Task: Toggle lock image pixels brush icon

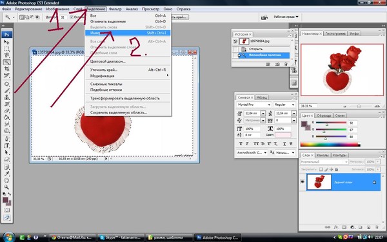Action: point(326,169)
